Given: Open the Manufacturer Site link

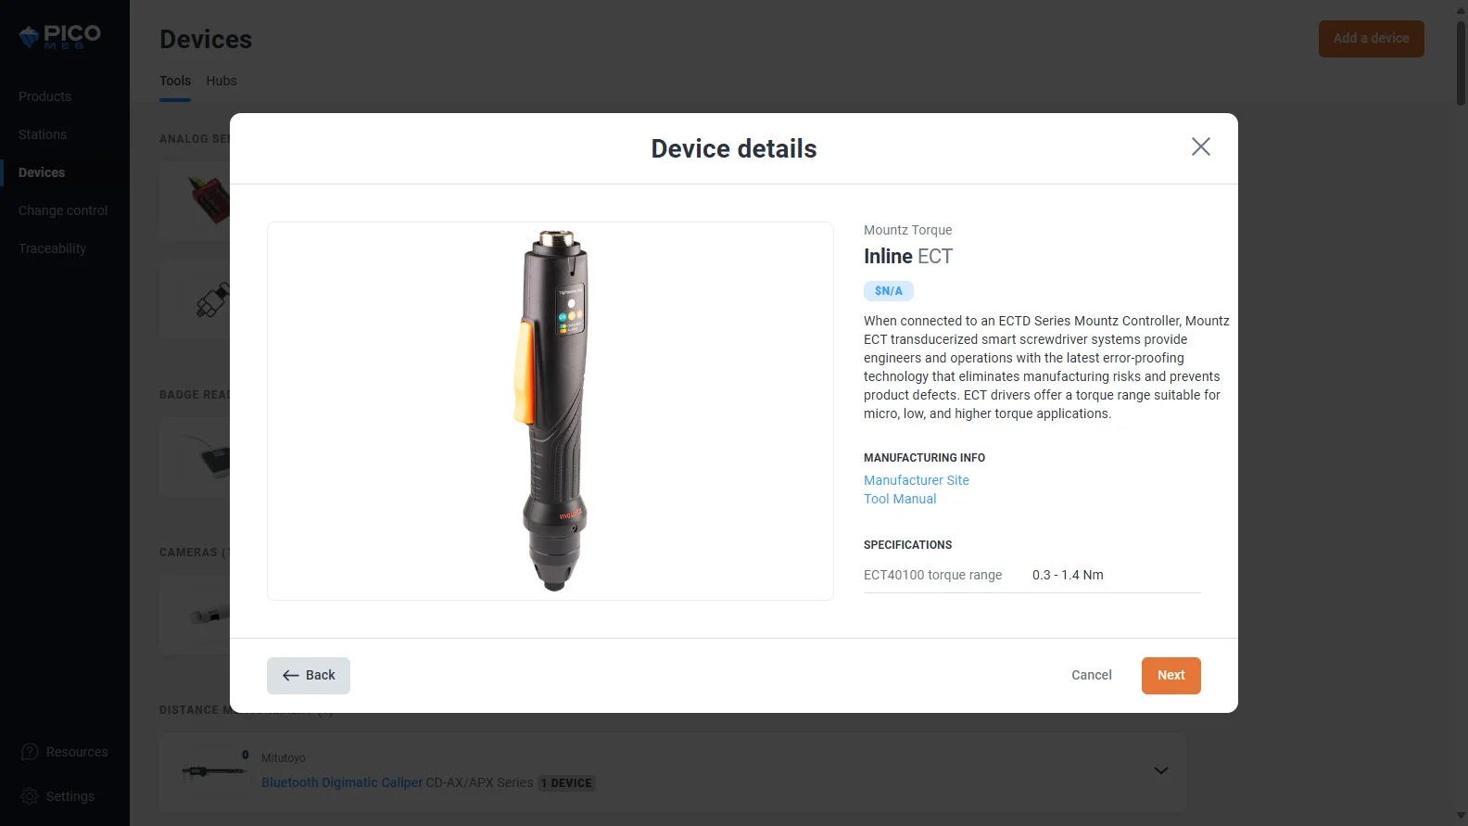Looking at the screenshot, I should 916,480.
